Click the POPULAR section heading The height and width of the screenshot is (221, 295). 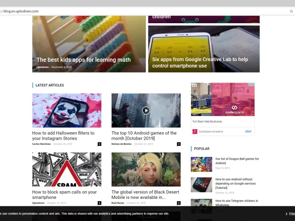click(202, 149)
